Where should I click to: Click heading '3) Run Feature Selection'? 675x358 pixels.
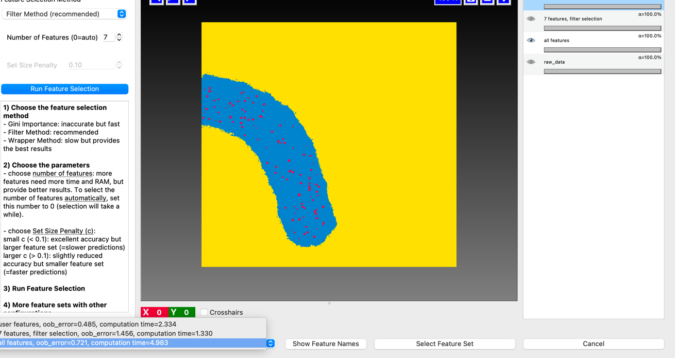pyautogui.click(x=44, y=289)
